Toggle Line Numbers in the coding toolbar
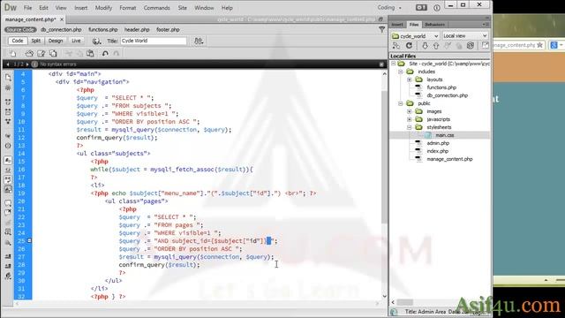565x318 pixels. click(x=8, y=161)
